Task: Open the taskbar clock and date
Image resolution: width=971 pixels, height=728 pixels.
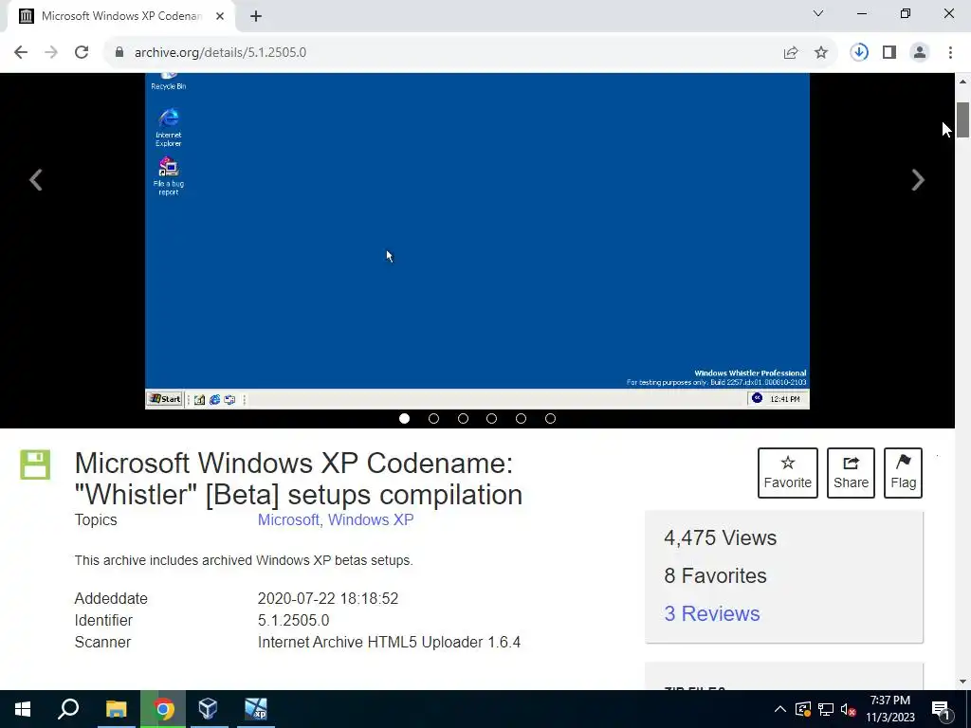Action: tap(889, 709)
